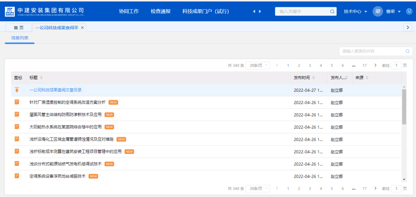
Task: Click the 标题 column sort icon
Action: pos(41,78)
